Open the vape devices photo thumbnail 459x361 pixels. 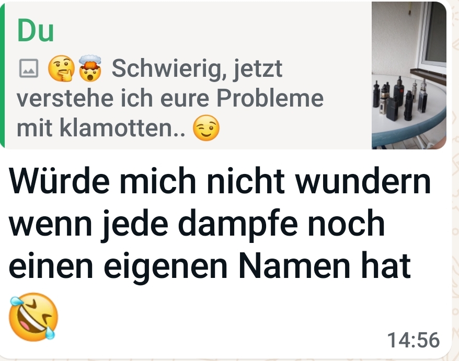click(x=409, y=75)
